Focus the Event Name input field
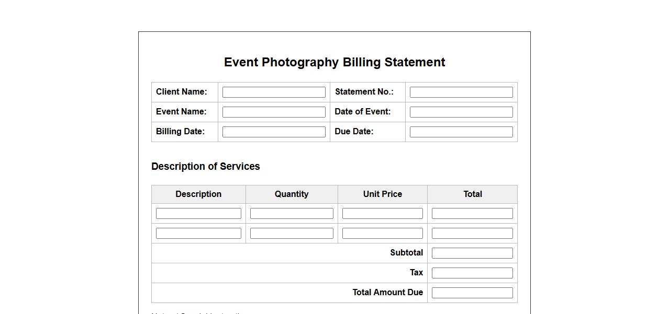 [274, 112]
